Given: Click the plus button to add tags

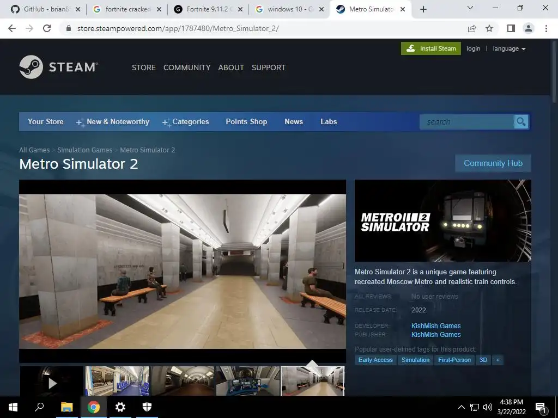Looking at the screenshot, I should 498,360.
